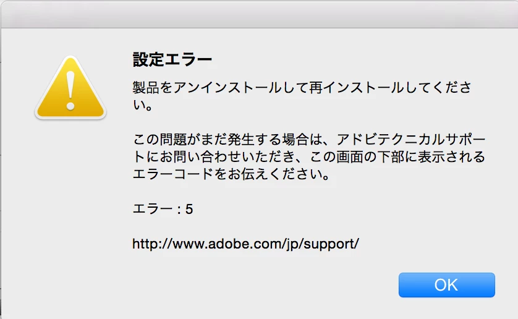Viewport: 518px width, 319px height.
Task: Select the 設定エラー heading text
Action: pyautogui.click(x=172, y=60)
